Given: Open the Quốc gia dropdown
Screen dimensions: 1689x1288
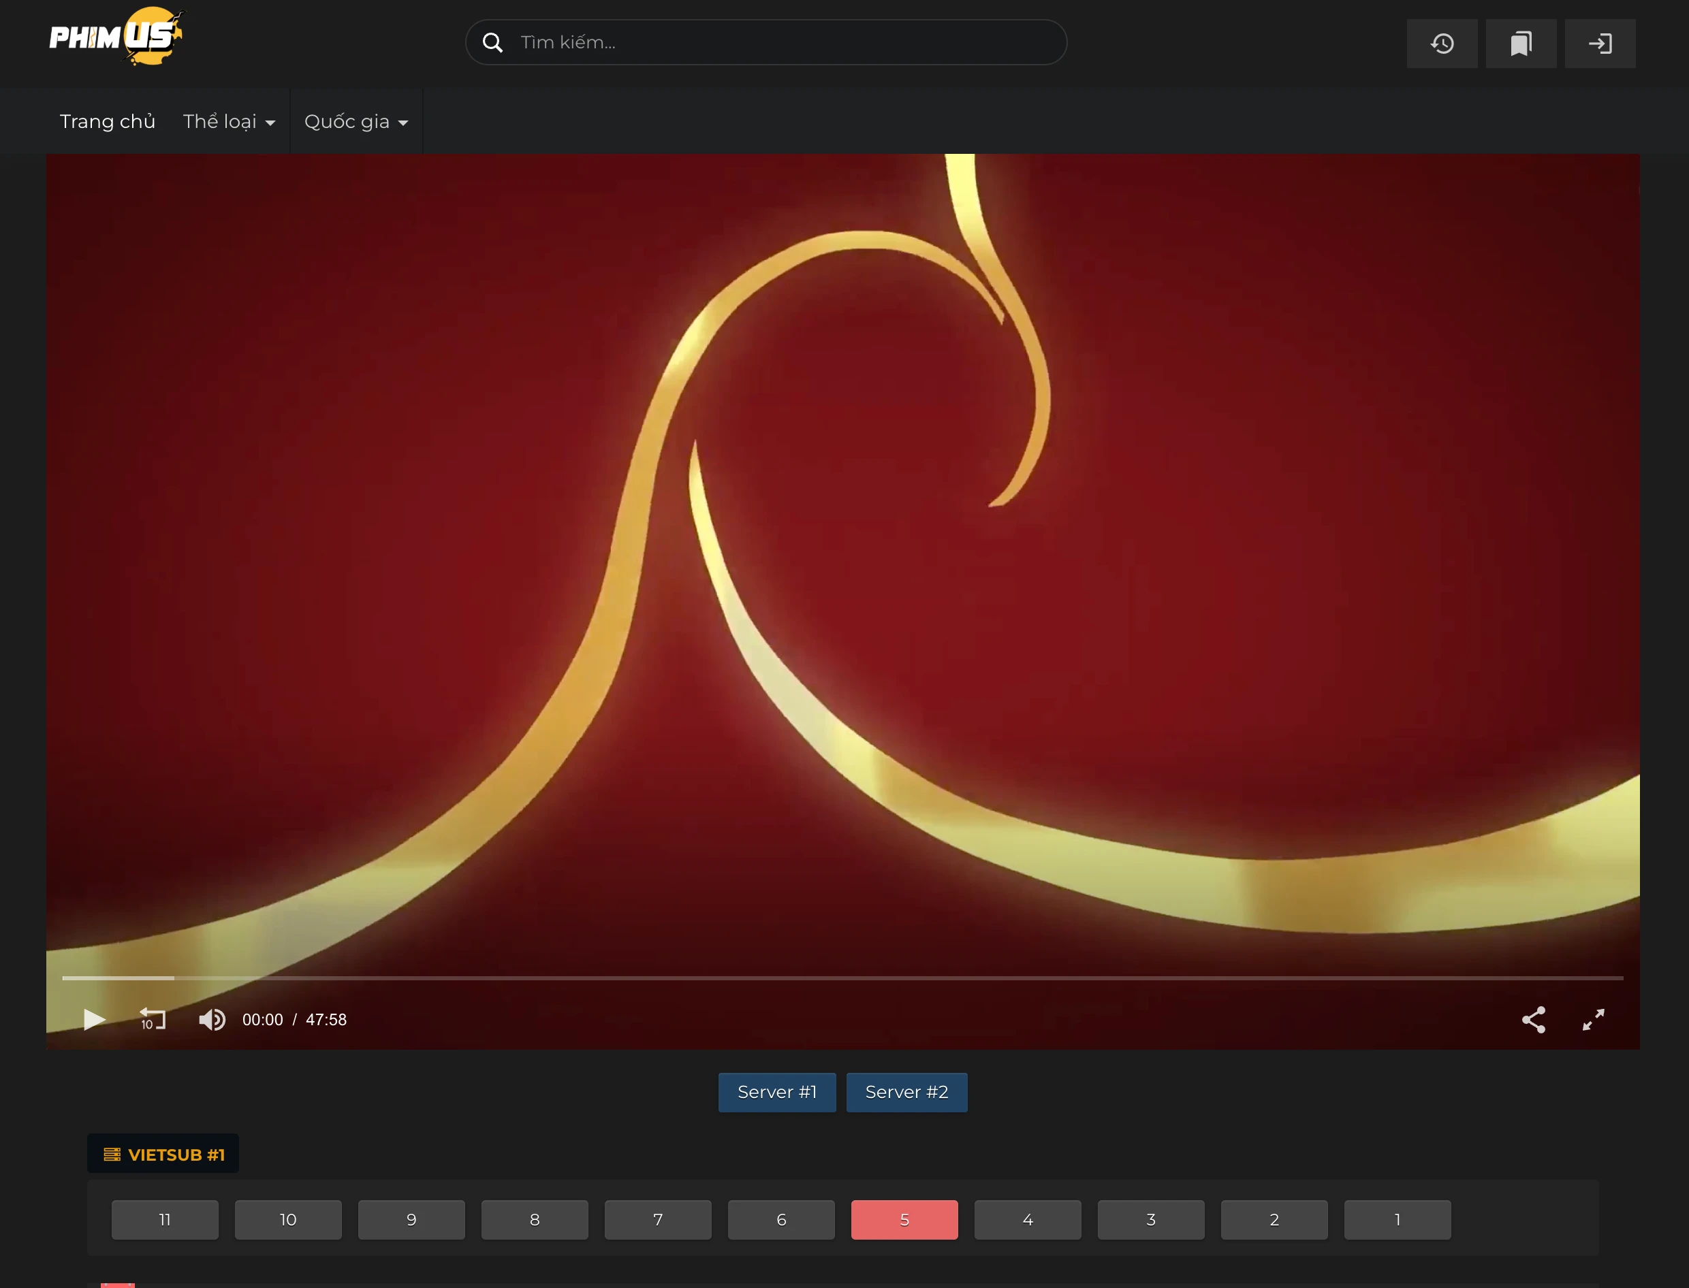Looking at the screenshot, I should click(x=355, y=121).
